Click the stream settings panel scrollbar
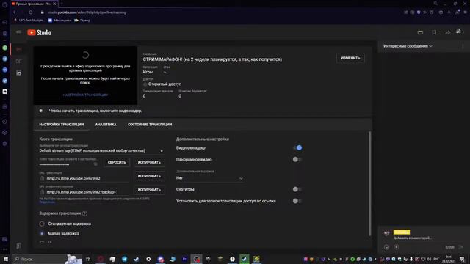 click(370, 183)
